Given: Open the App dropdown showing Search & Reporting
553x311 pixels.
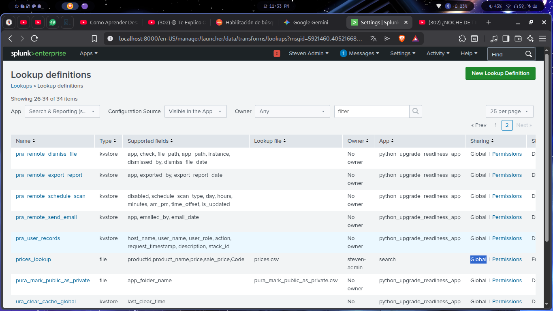Looking at the screenshot, I should (x=62, y=111).
